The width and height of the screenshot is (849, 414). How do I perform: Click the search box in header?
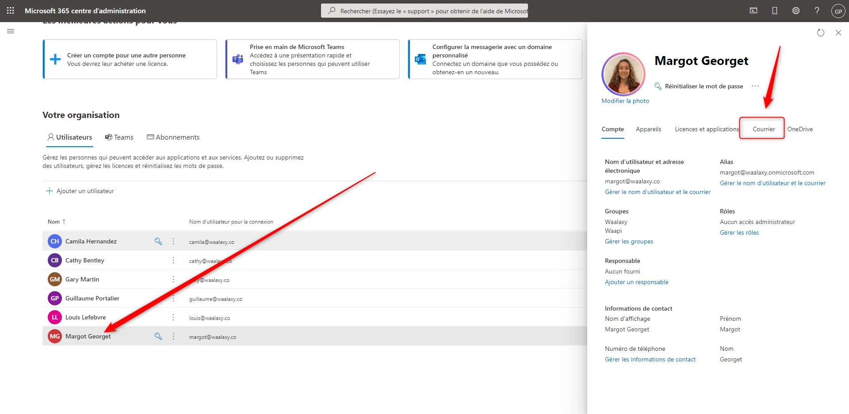(424, 11)
